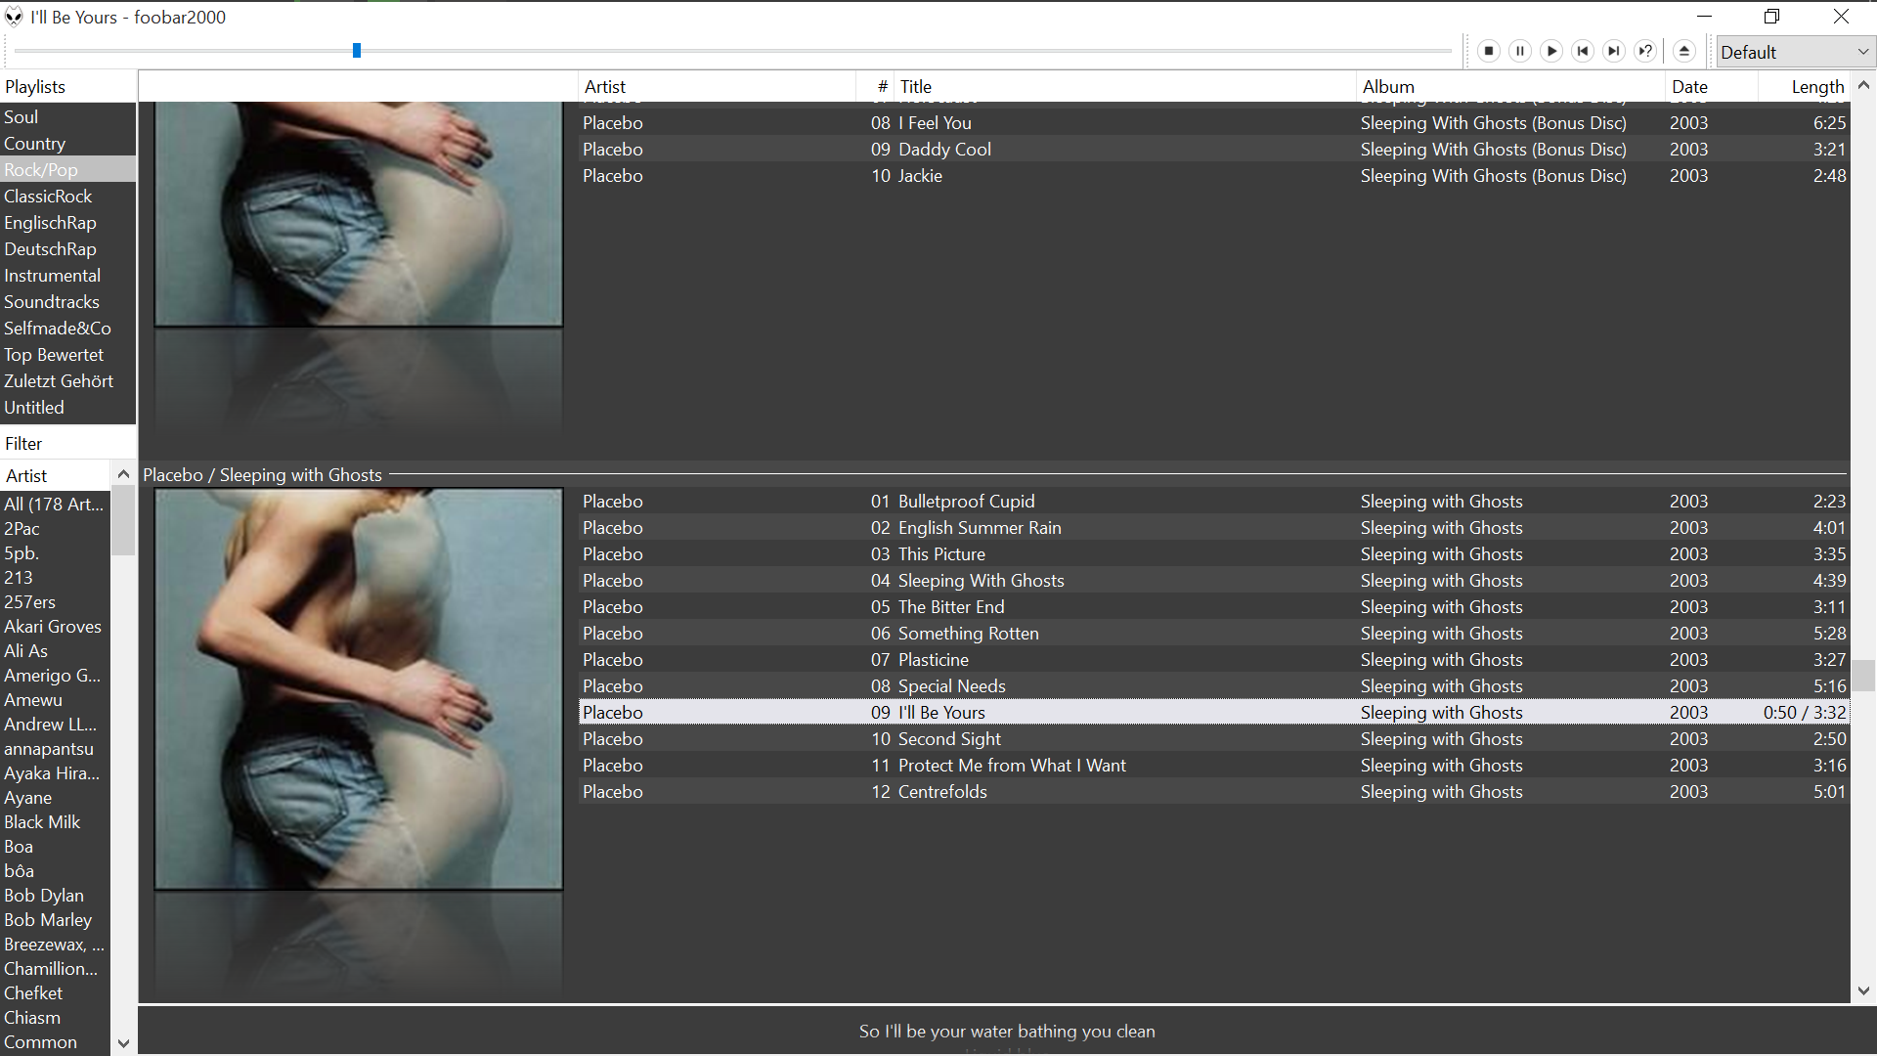Click the track number # column header

(875, 87)
